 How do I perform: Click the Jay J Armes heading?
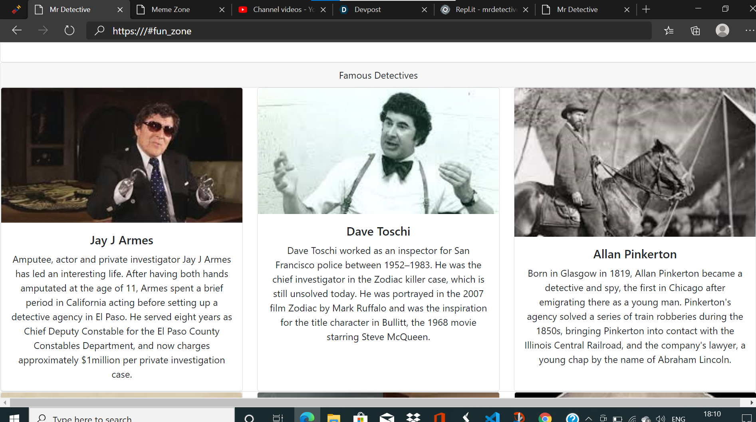[x=122, y=240]
